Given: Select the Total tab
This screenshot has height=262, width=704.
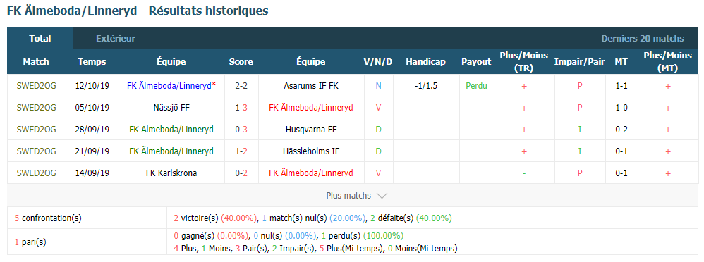Looking at the screenshot, I should click(x=40, y=39).
